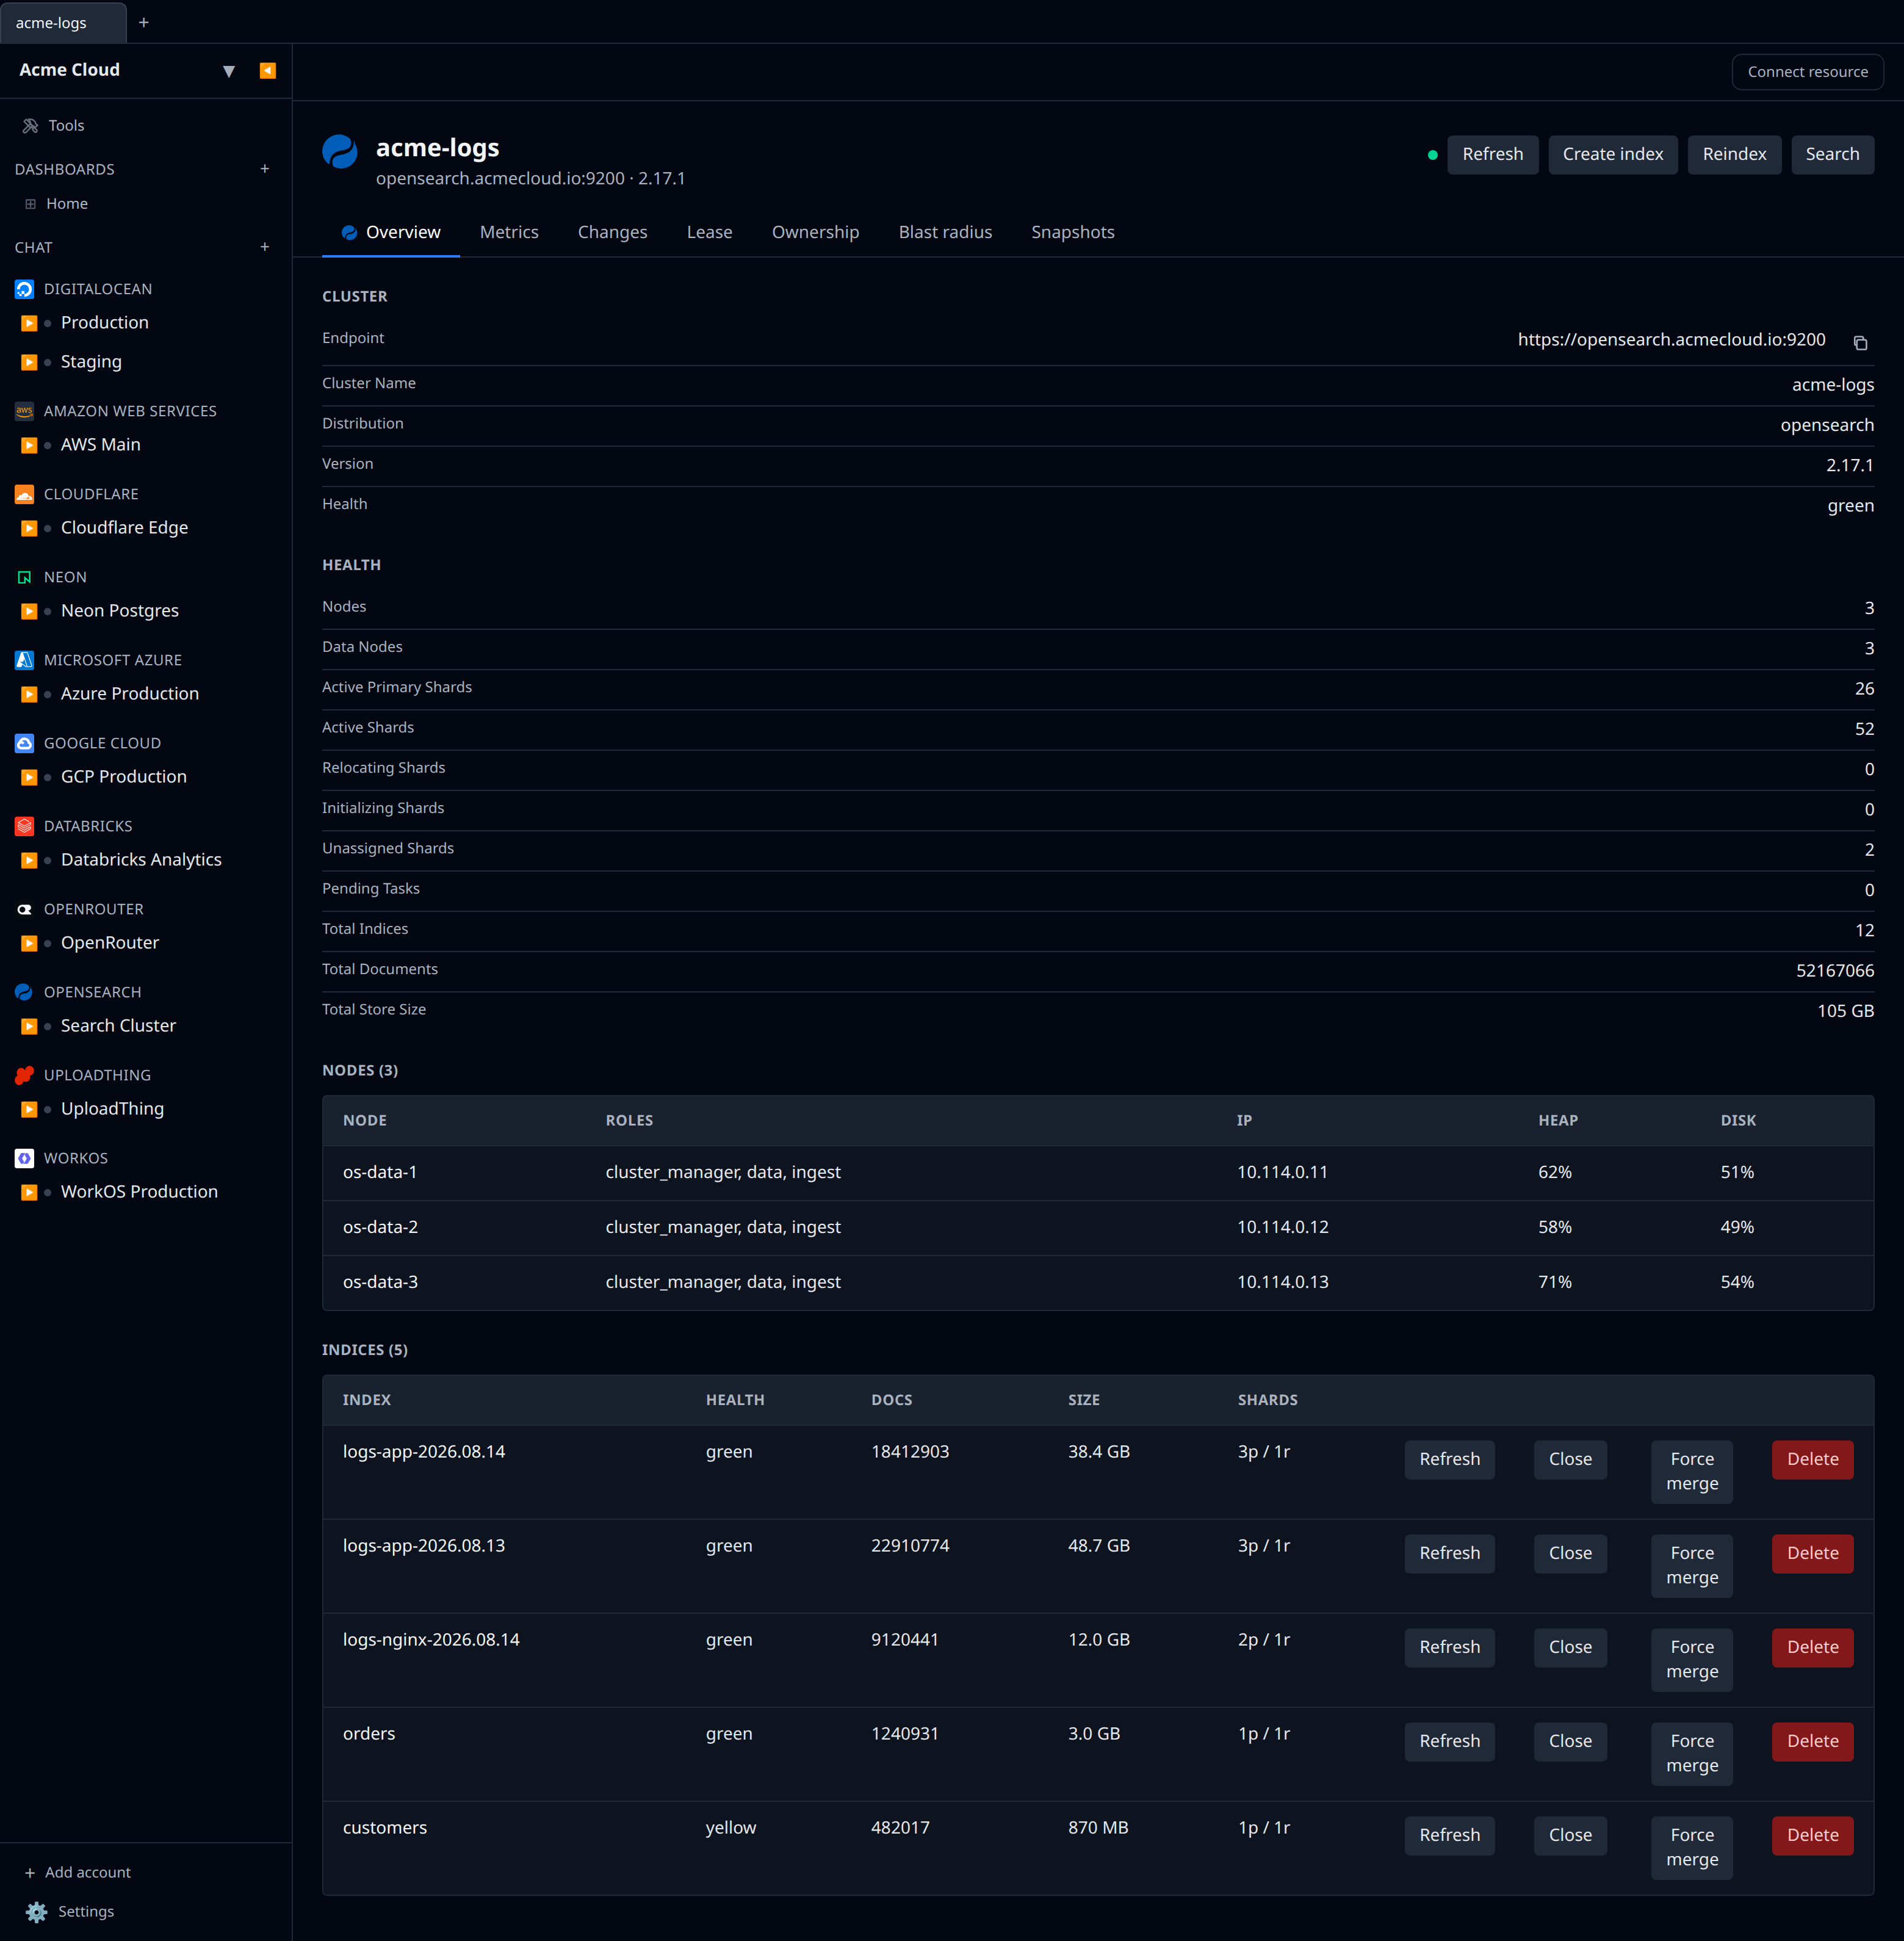The image size is (1904, 1941).
Task: Click Total Documents value 52167066
Action: (x=1834, y=971)
